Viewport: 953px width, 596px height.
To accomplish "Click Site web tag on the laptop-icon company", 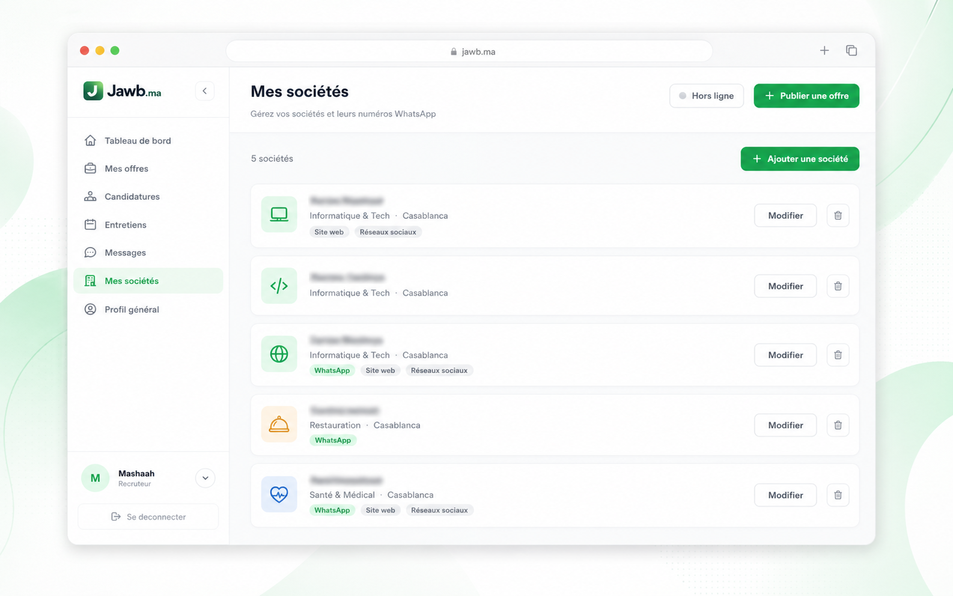I will pos(329,232).
